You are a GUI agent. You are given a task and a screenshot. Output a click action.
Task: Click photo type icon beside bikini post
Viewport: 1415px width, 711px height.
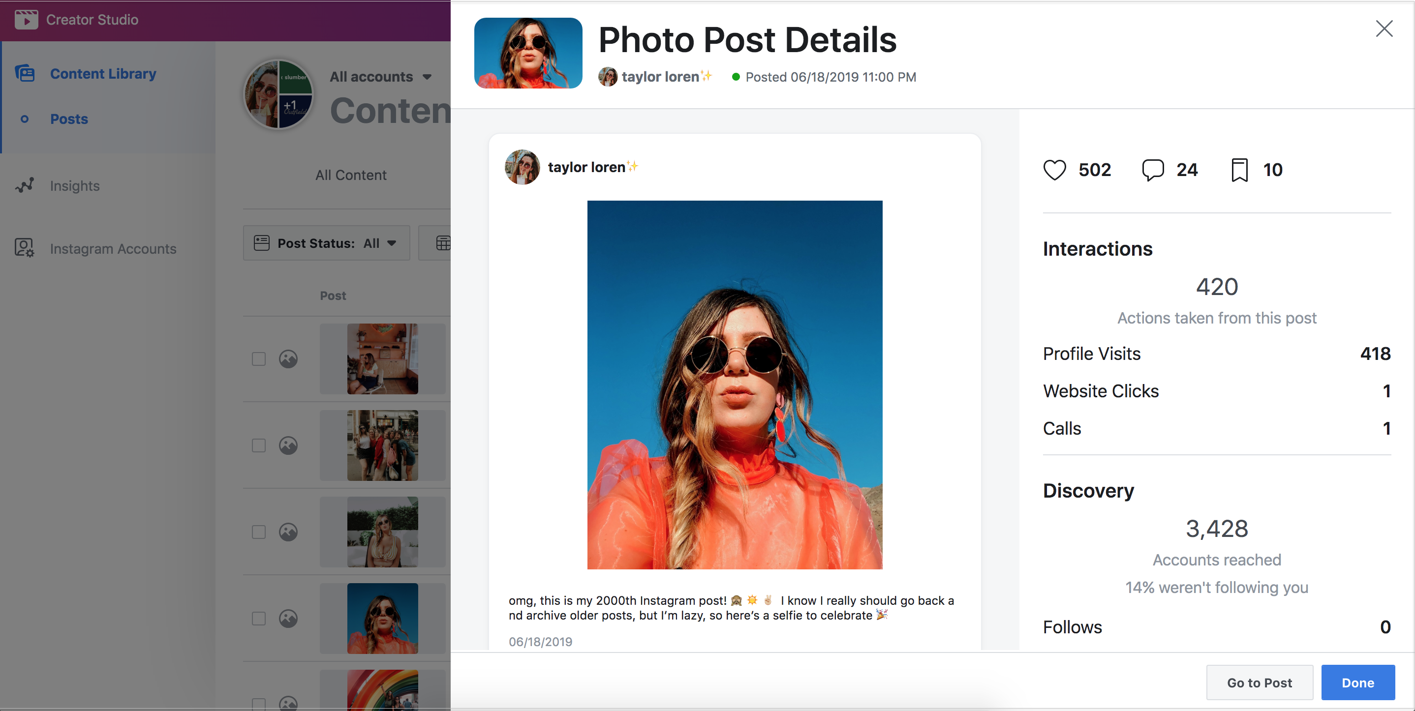point(288,532)
